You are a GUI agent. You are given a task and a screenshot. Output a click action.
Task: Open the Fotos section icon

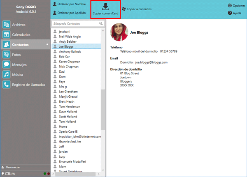[6, 55]
